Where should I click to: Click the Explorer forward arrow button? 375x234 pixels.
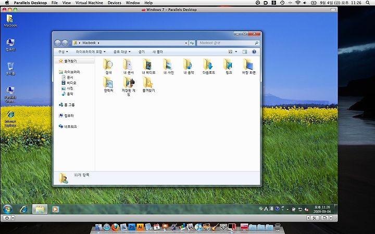65,43
